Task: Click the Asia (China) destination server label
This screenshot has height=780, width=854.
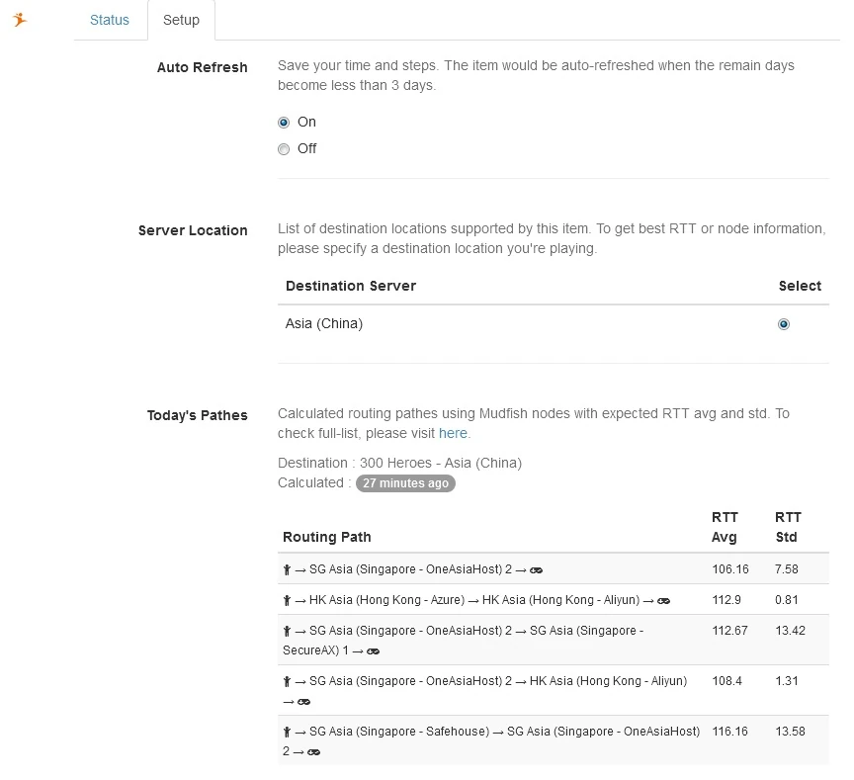Action: [324, 323]
